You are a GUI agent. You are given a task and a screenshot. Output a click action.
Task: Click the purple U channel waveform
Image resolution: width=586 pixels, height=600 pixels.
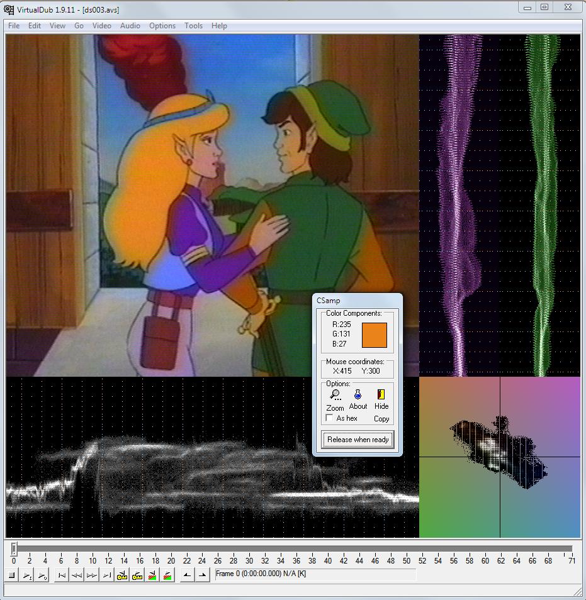pos(458,206)
